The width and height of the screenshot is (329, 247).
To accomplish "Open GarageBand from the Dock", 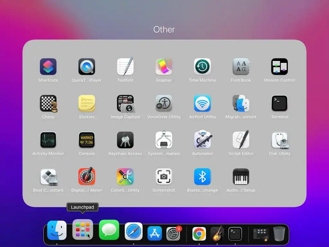I will click(217, 233).
